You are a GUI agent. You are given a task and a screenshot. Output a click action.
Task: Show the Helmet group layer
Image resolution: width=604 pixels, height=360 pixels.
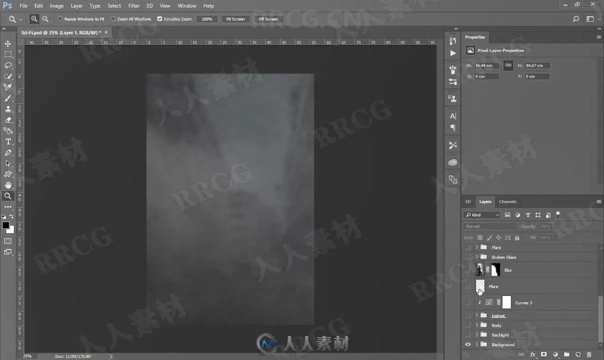pyautogui.click(x=468, y=315)
